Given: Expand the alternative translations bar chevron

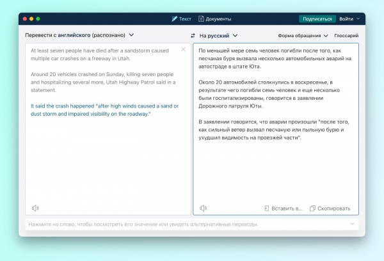Looking at the screenshot, I should (352, 224).
